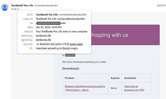166x99 pixels.
Task: Click the from address contact@textbooks.life in popup
Action: point(72,15)
